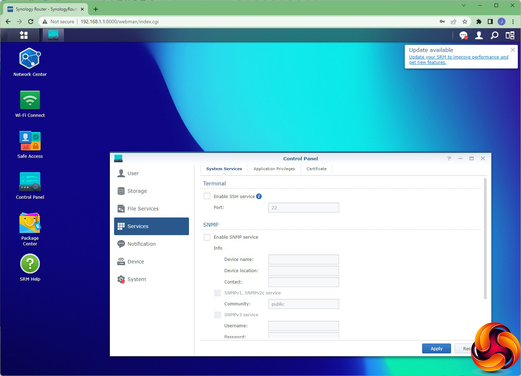Click the Device name field
This screenshot has height=376, width=521.
coord(304,259)
